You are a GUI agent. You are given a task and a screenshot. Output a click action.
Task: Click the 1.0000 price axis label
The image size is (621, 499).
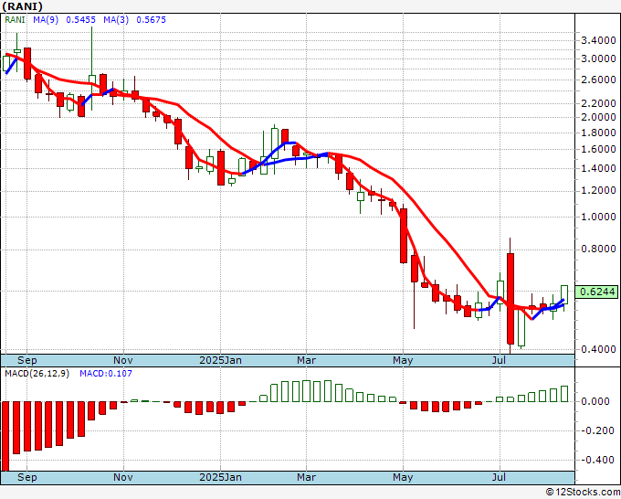tap(598, 217)
